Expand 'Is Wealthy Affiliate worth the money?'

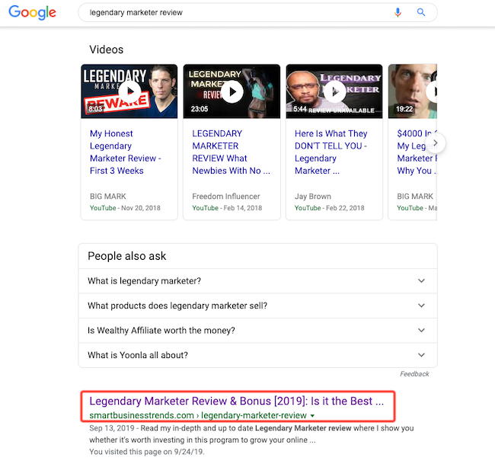tap(257, 331)
